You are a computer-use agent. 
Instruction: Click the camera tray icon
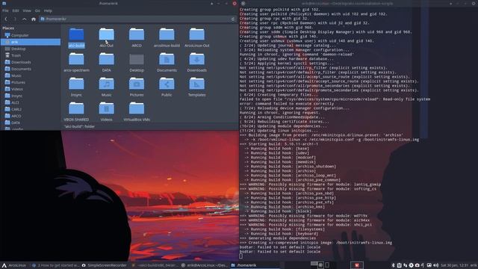[417, 265]
